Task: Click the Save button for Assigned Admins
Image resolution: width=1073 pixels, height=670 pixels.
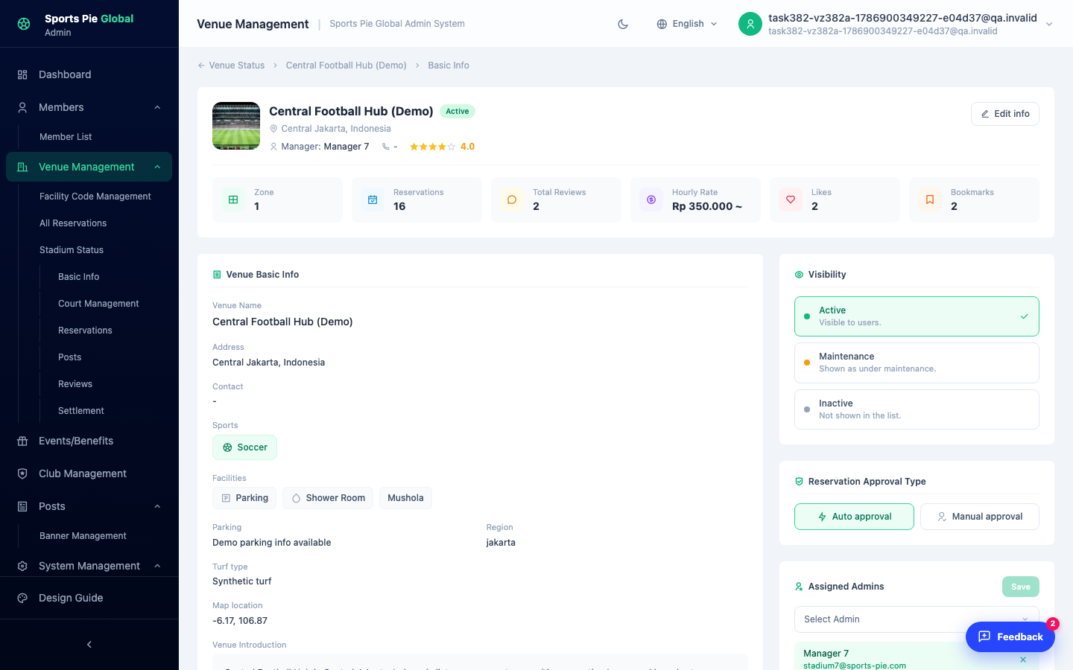Action: click(x=1021, y=587)
